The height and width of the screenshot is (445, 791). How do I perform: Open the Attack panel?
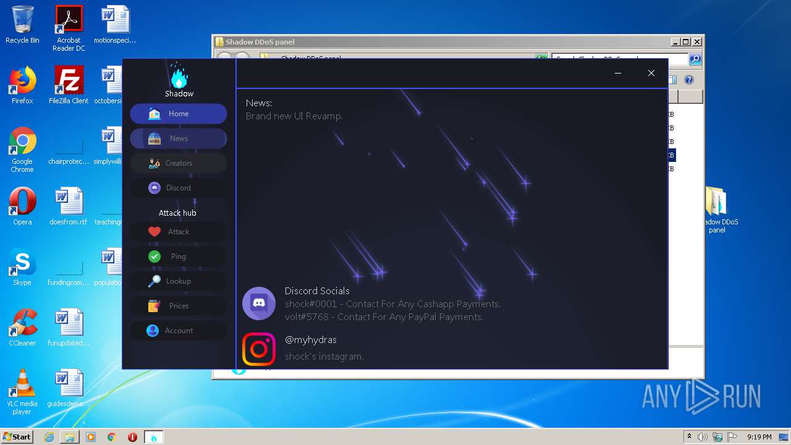[x=178, y=232]
